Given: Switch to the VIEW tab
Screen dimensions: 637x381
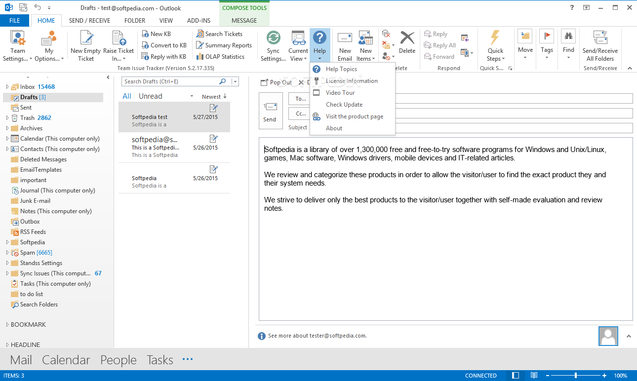Looking at the screenshot, I should coord(166,21).
